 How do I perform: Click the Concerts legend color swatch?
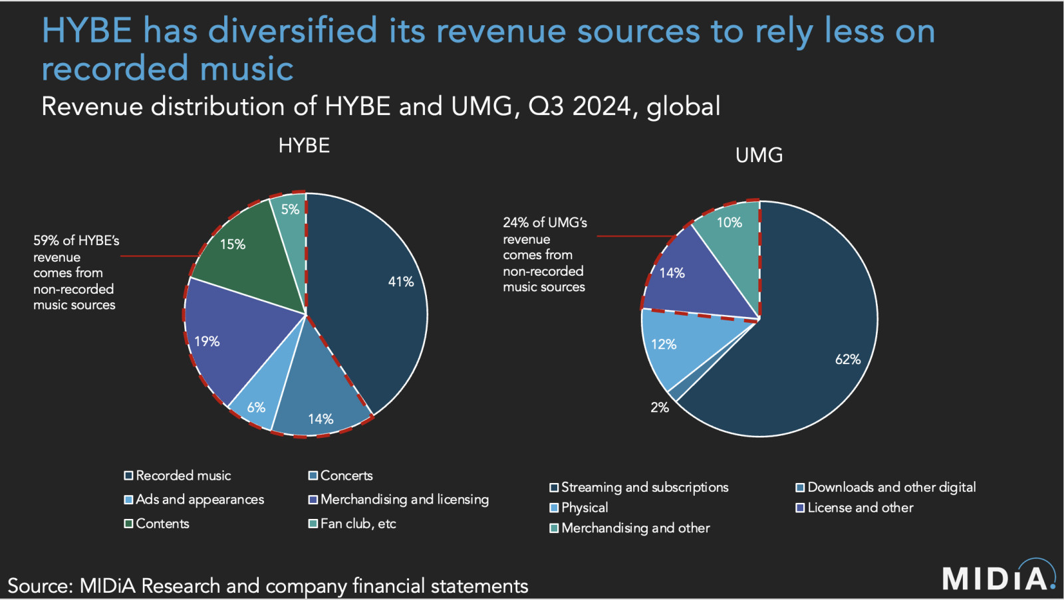click(313, 476)
